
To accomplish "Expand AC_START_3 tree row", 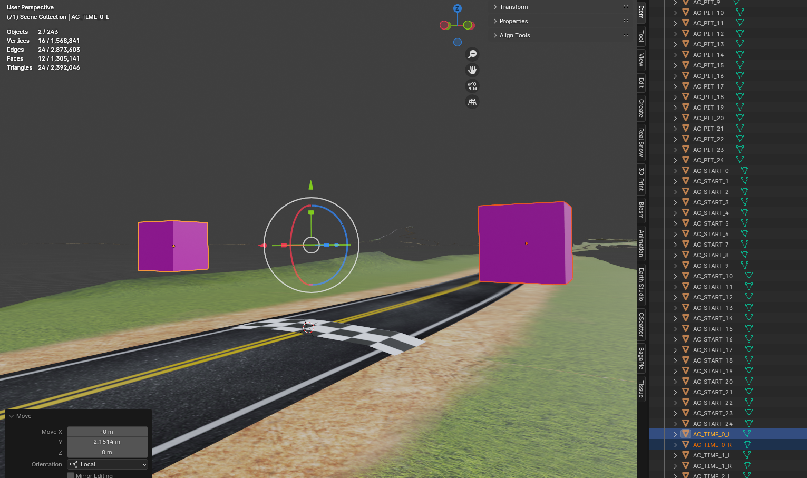I will [675, 202].
